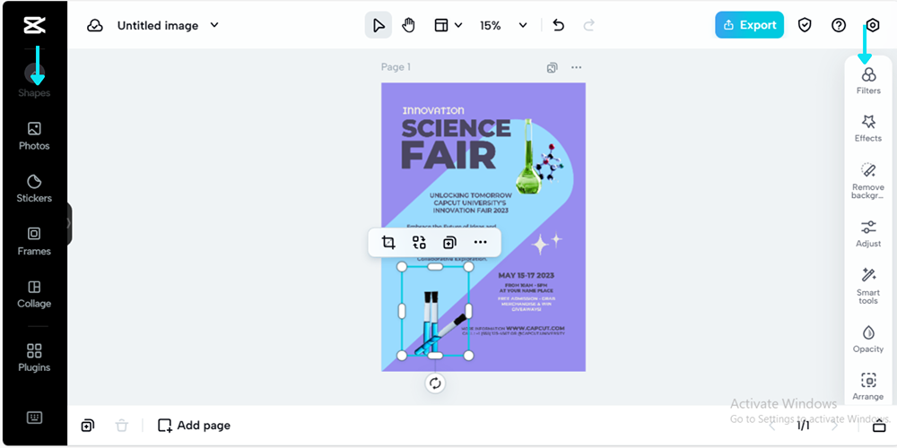Expand the collapsed left side panel

click(x=69, y=223)
